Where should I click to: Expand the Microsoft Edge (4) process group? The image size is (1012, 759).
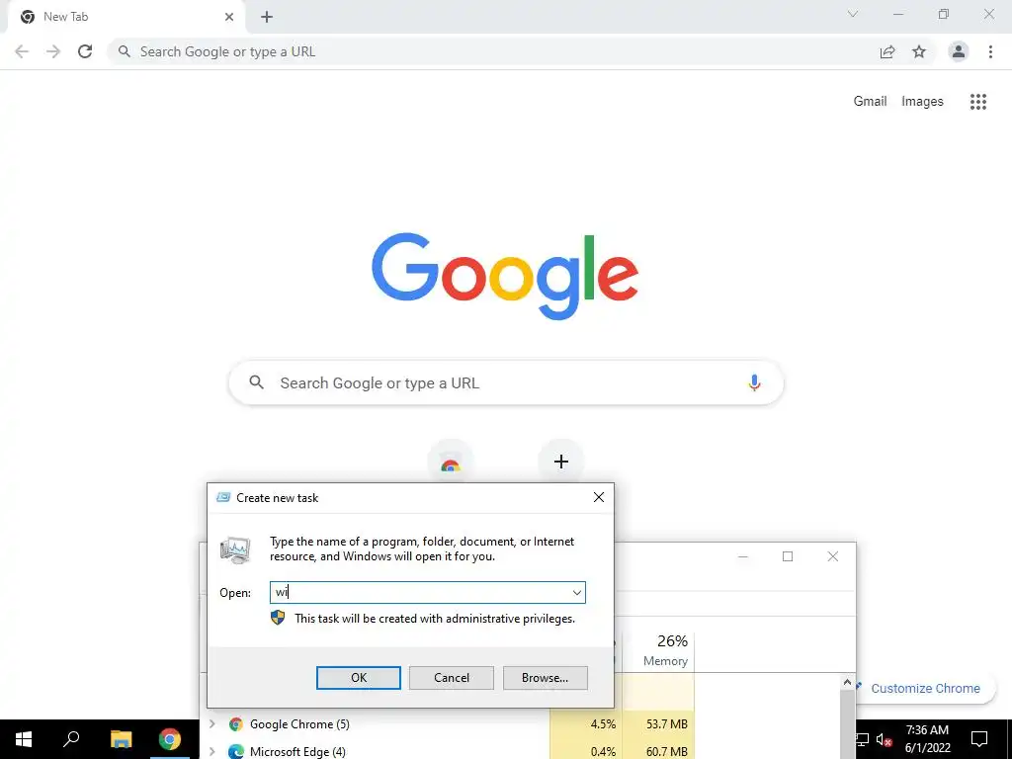pyautogui.click(x=212, y=751)
